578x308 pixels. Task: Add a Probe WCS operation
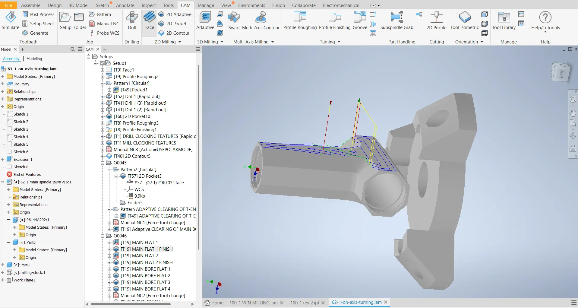click(x=104, y=33)
